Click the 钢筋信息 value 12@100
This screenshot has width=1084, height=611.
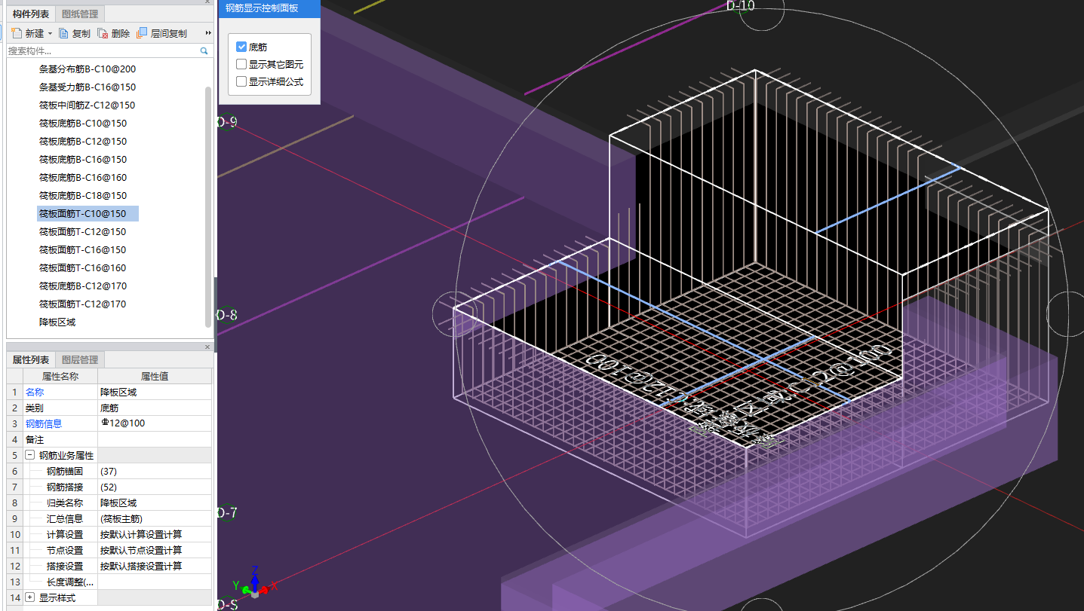pos(155,423)
